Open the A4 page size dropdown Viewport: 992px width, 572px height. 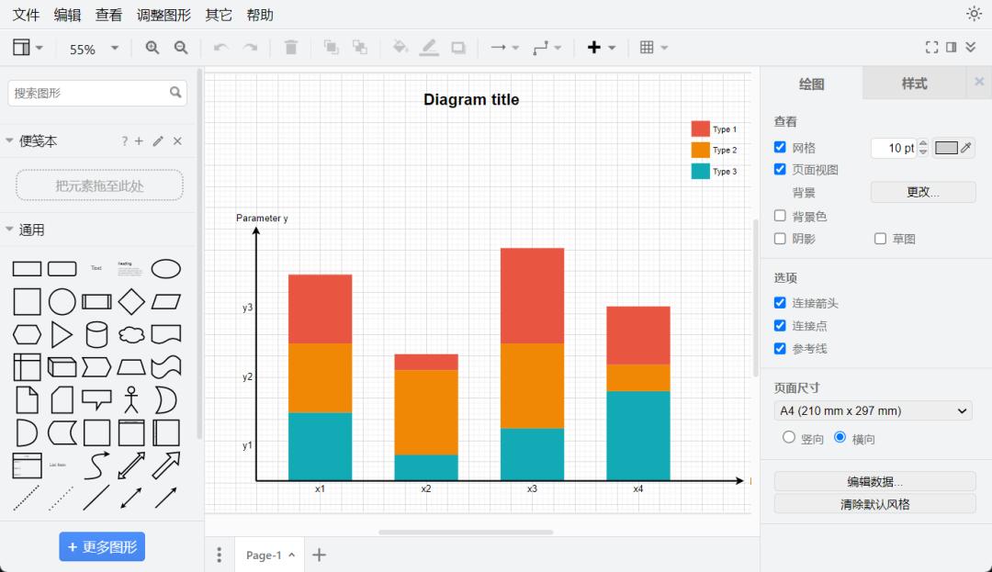873,411
